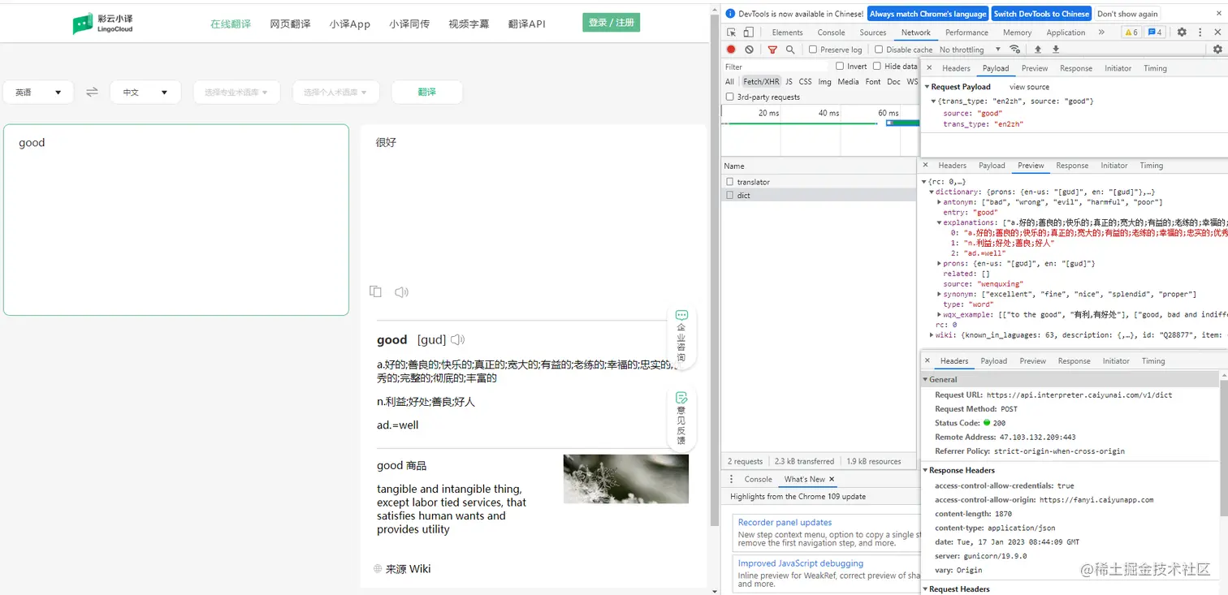1228x595 pixels.
Task: Swap source and target languages
Action: 92,93
